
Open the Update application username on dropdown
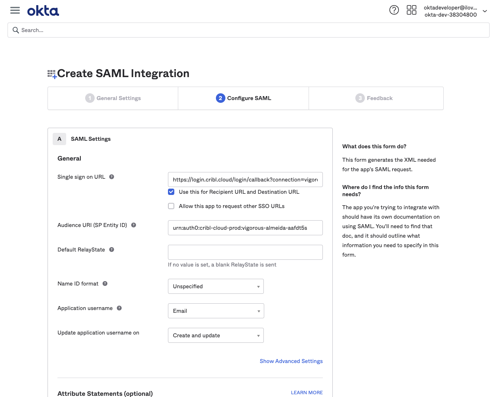[x=215, y=335]
